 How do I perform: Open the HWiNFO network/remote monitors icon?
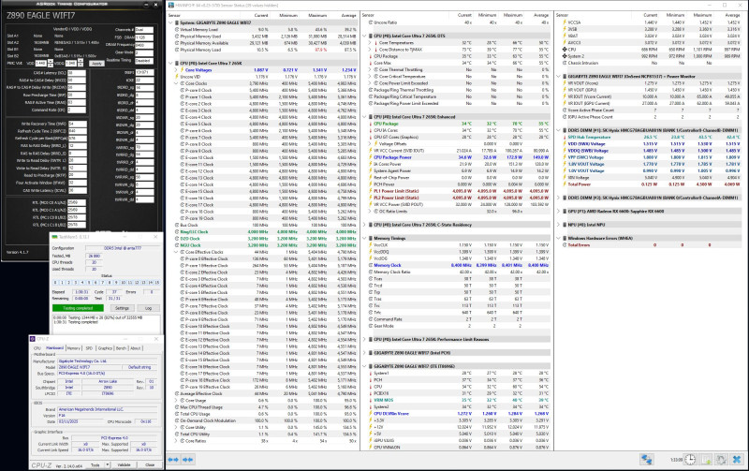[x=647, y=460]
